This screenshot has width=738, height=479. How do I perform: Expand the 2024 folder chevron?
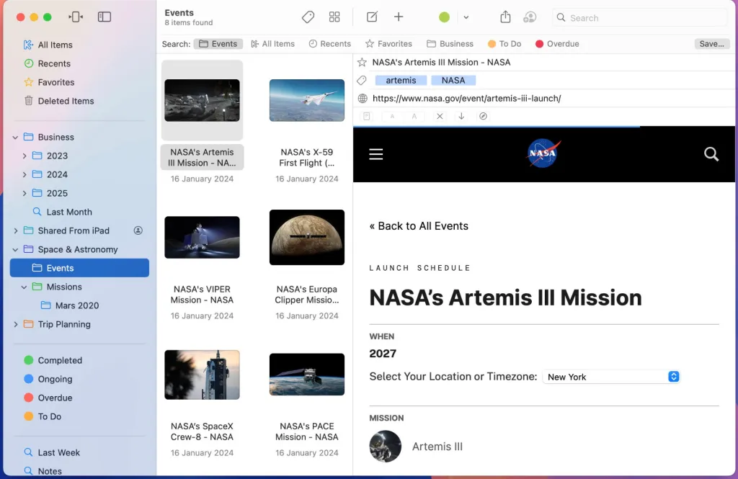[25, 174]
